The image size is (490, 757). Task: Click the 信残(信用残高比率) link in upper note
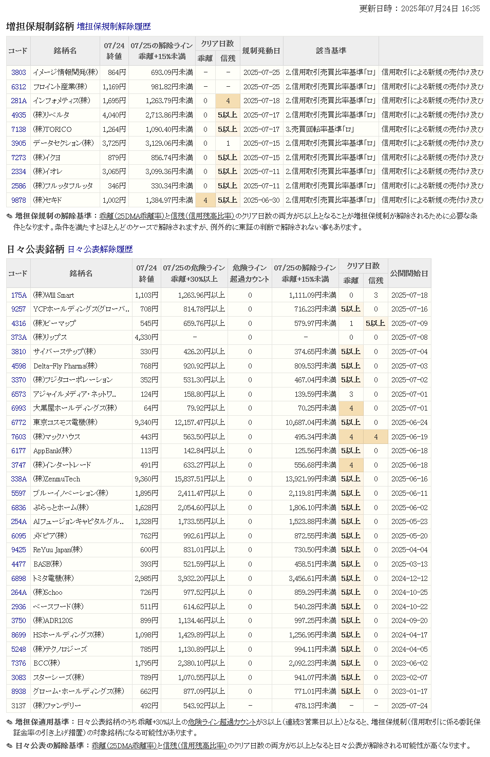click(x=202, y=216)
